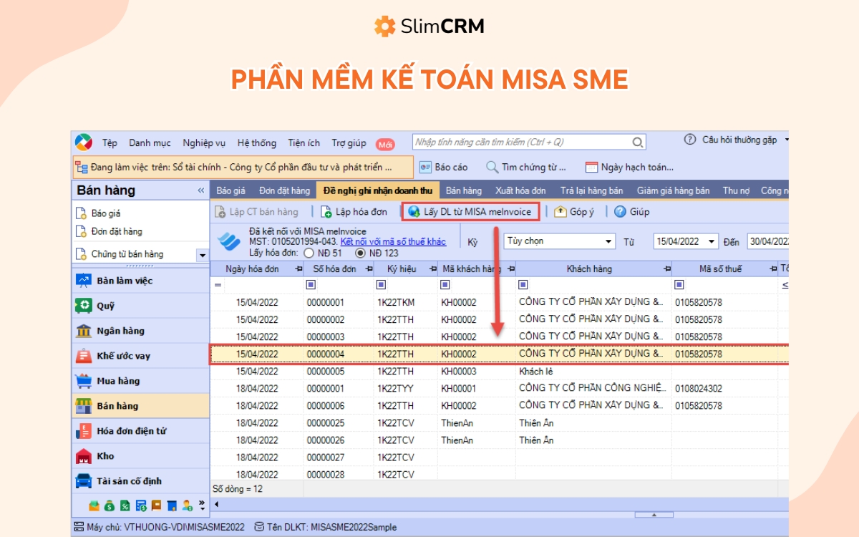The height and width of the screenshot is (537, 859).
Task: Expand more shortcut icons in sidebar footer
Action: (x=202, y=505)
